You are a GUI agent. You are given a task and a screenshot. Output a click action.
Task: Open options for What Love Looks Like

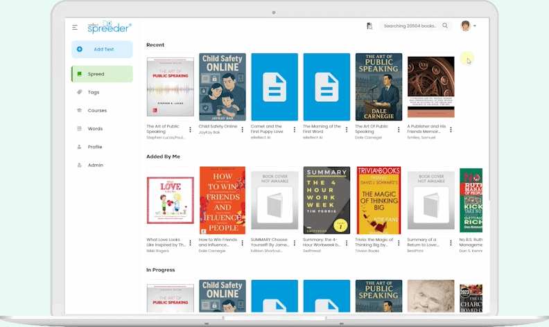pos(190,243)
